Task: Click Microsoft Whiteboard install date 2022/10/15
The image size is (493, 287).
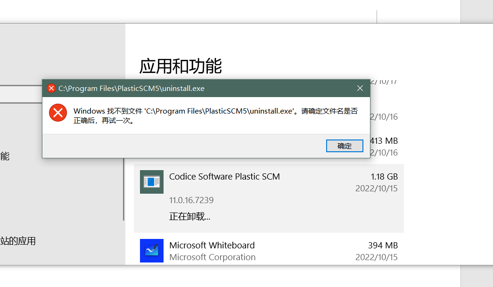Action: (377, 257)
